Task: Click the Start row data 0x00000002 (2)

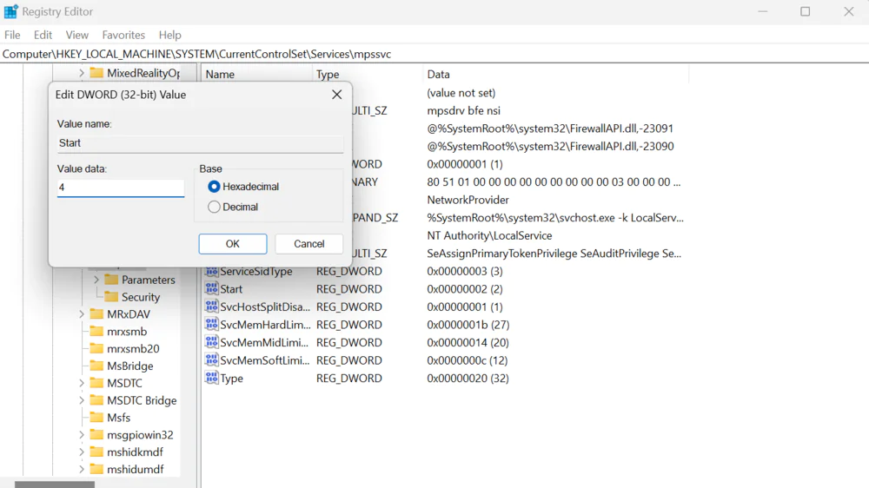Action: (464, 289)
